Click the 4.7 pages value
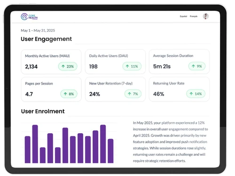Screen dimensions: 235x176 29,94
